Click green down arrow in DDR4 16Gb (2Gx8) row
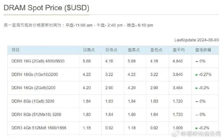This screenshot has width=223, height=139. coord(197,88)
